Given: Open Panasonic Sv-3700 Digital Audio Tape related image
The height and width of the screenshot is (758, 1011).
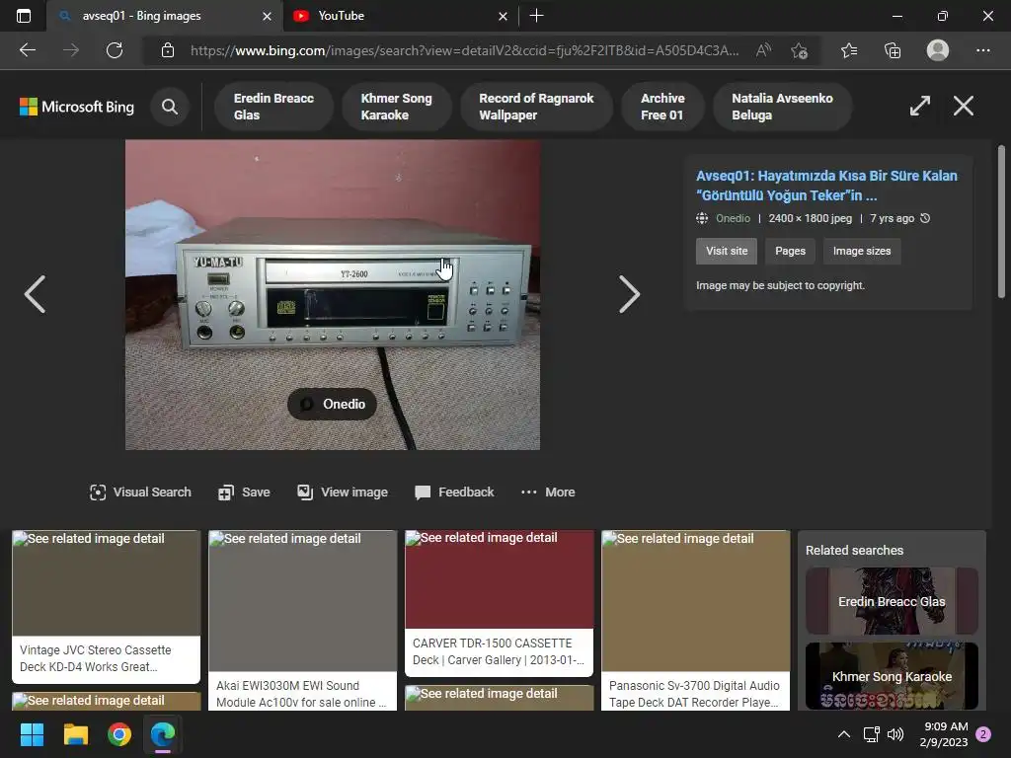Looking at the screenshot, I should (x=696, y=620).
